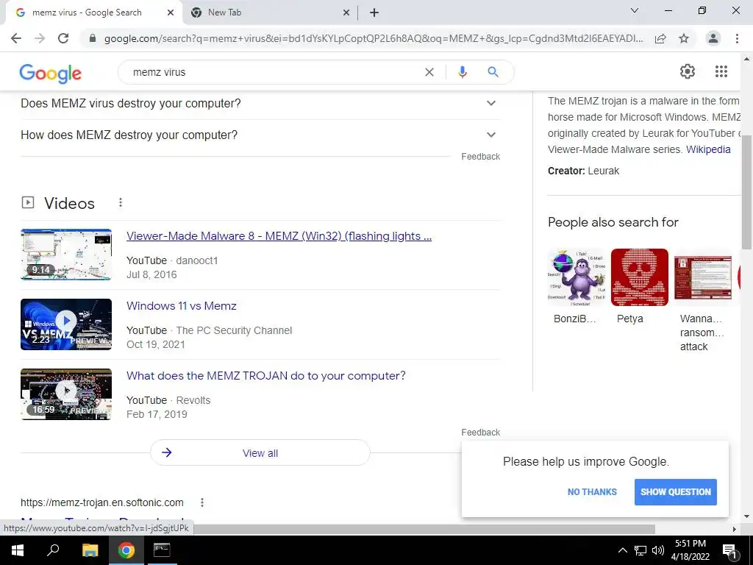753x565 pixels.
Task: Open the Windows Start menu
Action: tap(18, 550)
